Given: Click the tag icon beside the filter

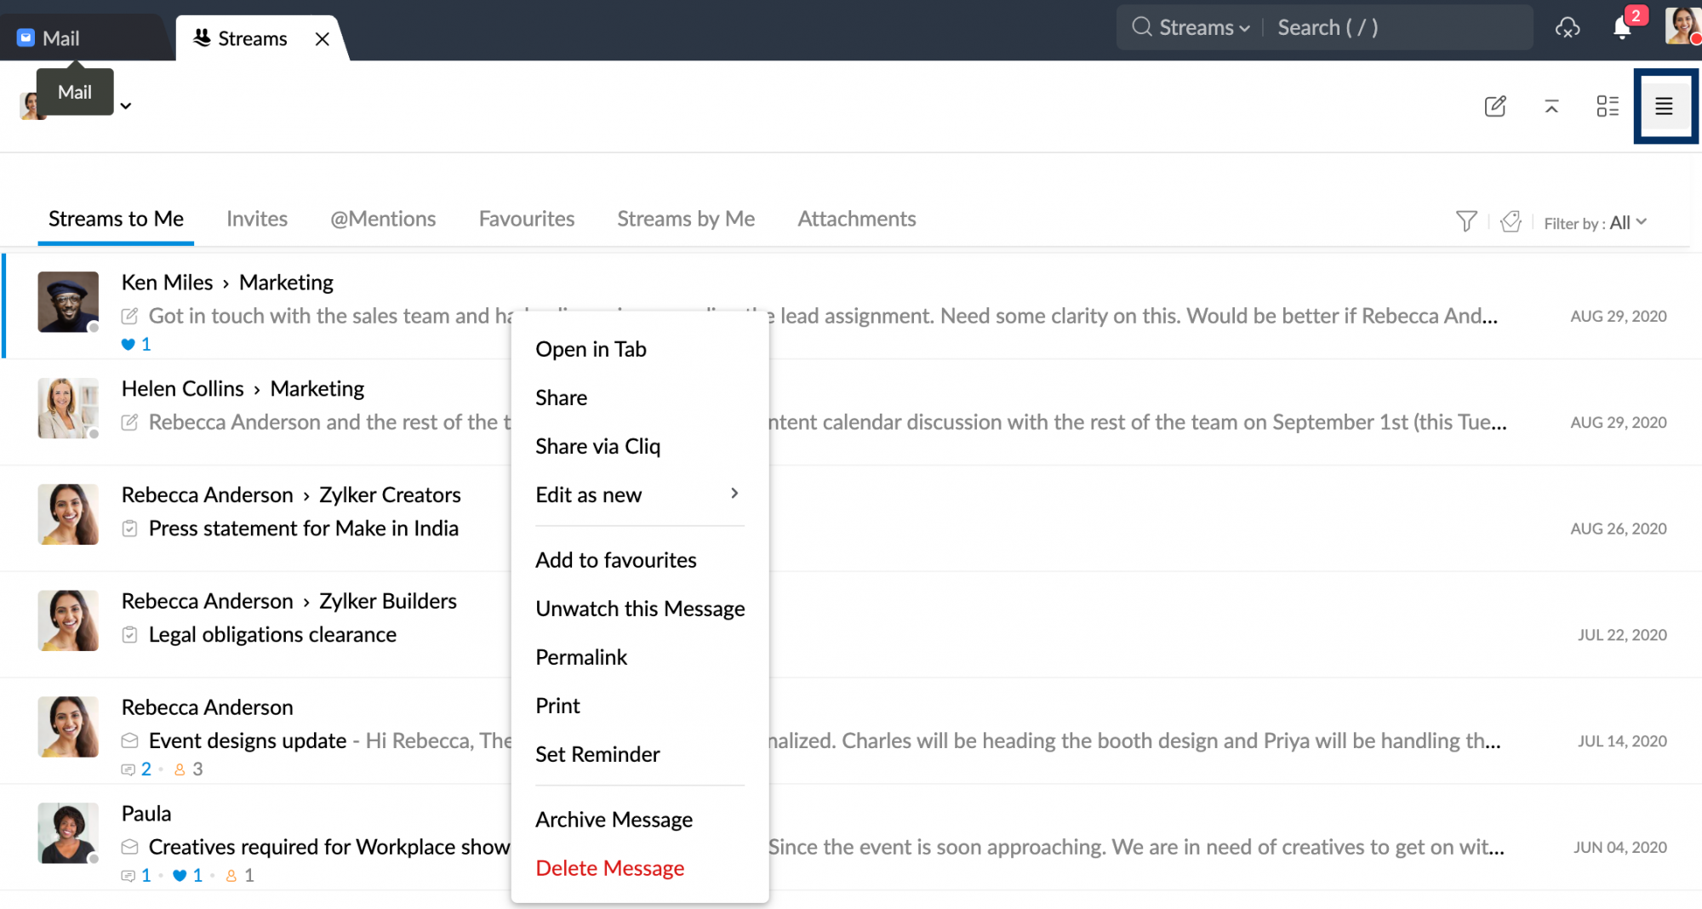Looking at the screenshot, I should (1511, 222).
